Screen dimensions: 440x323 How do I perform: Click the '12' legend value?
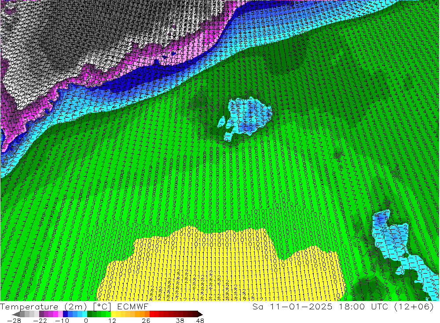pos(112,320)
